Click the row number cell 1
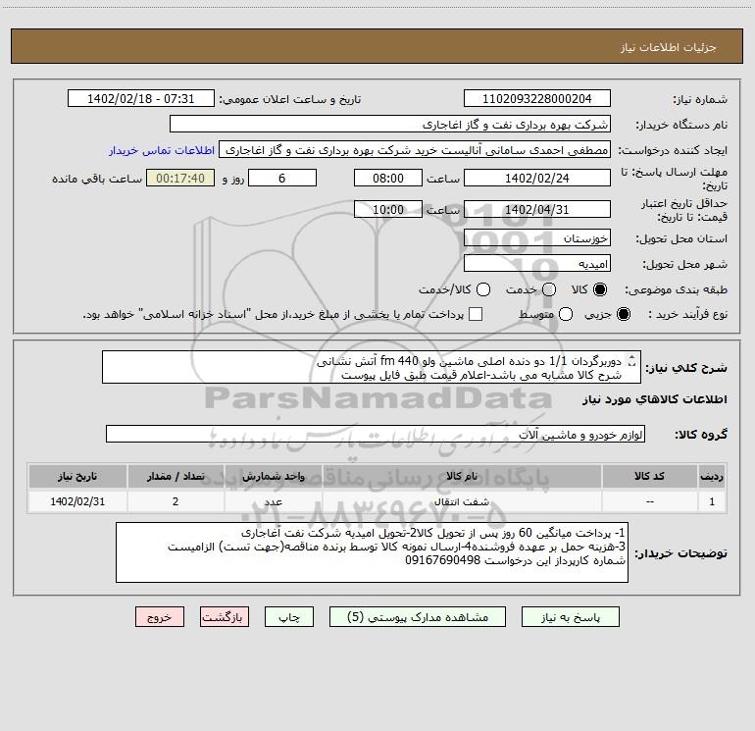This screenshot has width=755, height=731. point(712,501)
